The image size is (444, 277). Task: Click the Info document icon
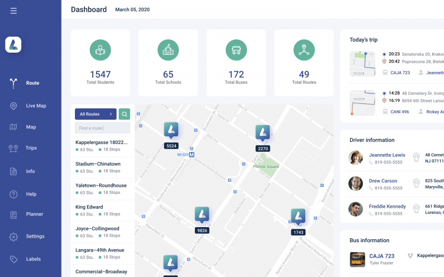click(x=13, y=171)
